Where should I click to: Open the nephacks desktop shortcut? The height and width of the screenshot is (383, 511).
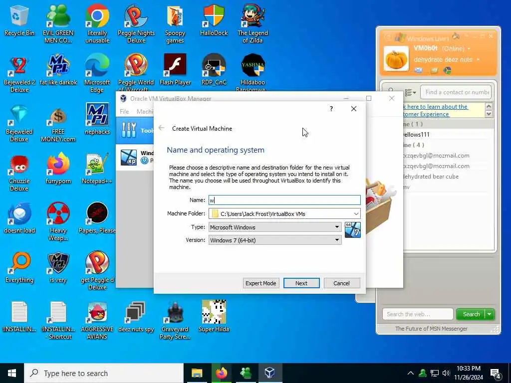click(x=97, y=119)
